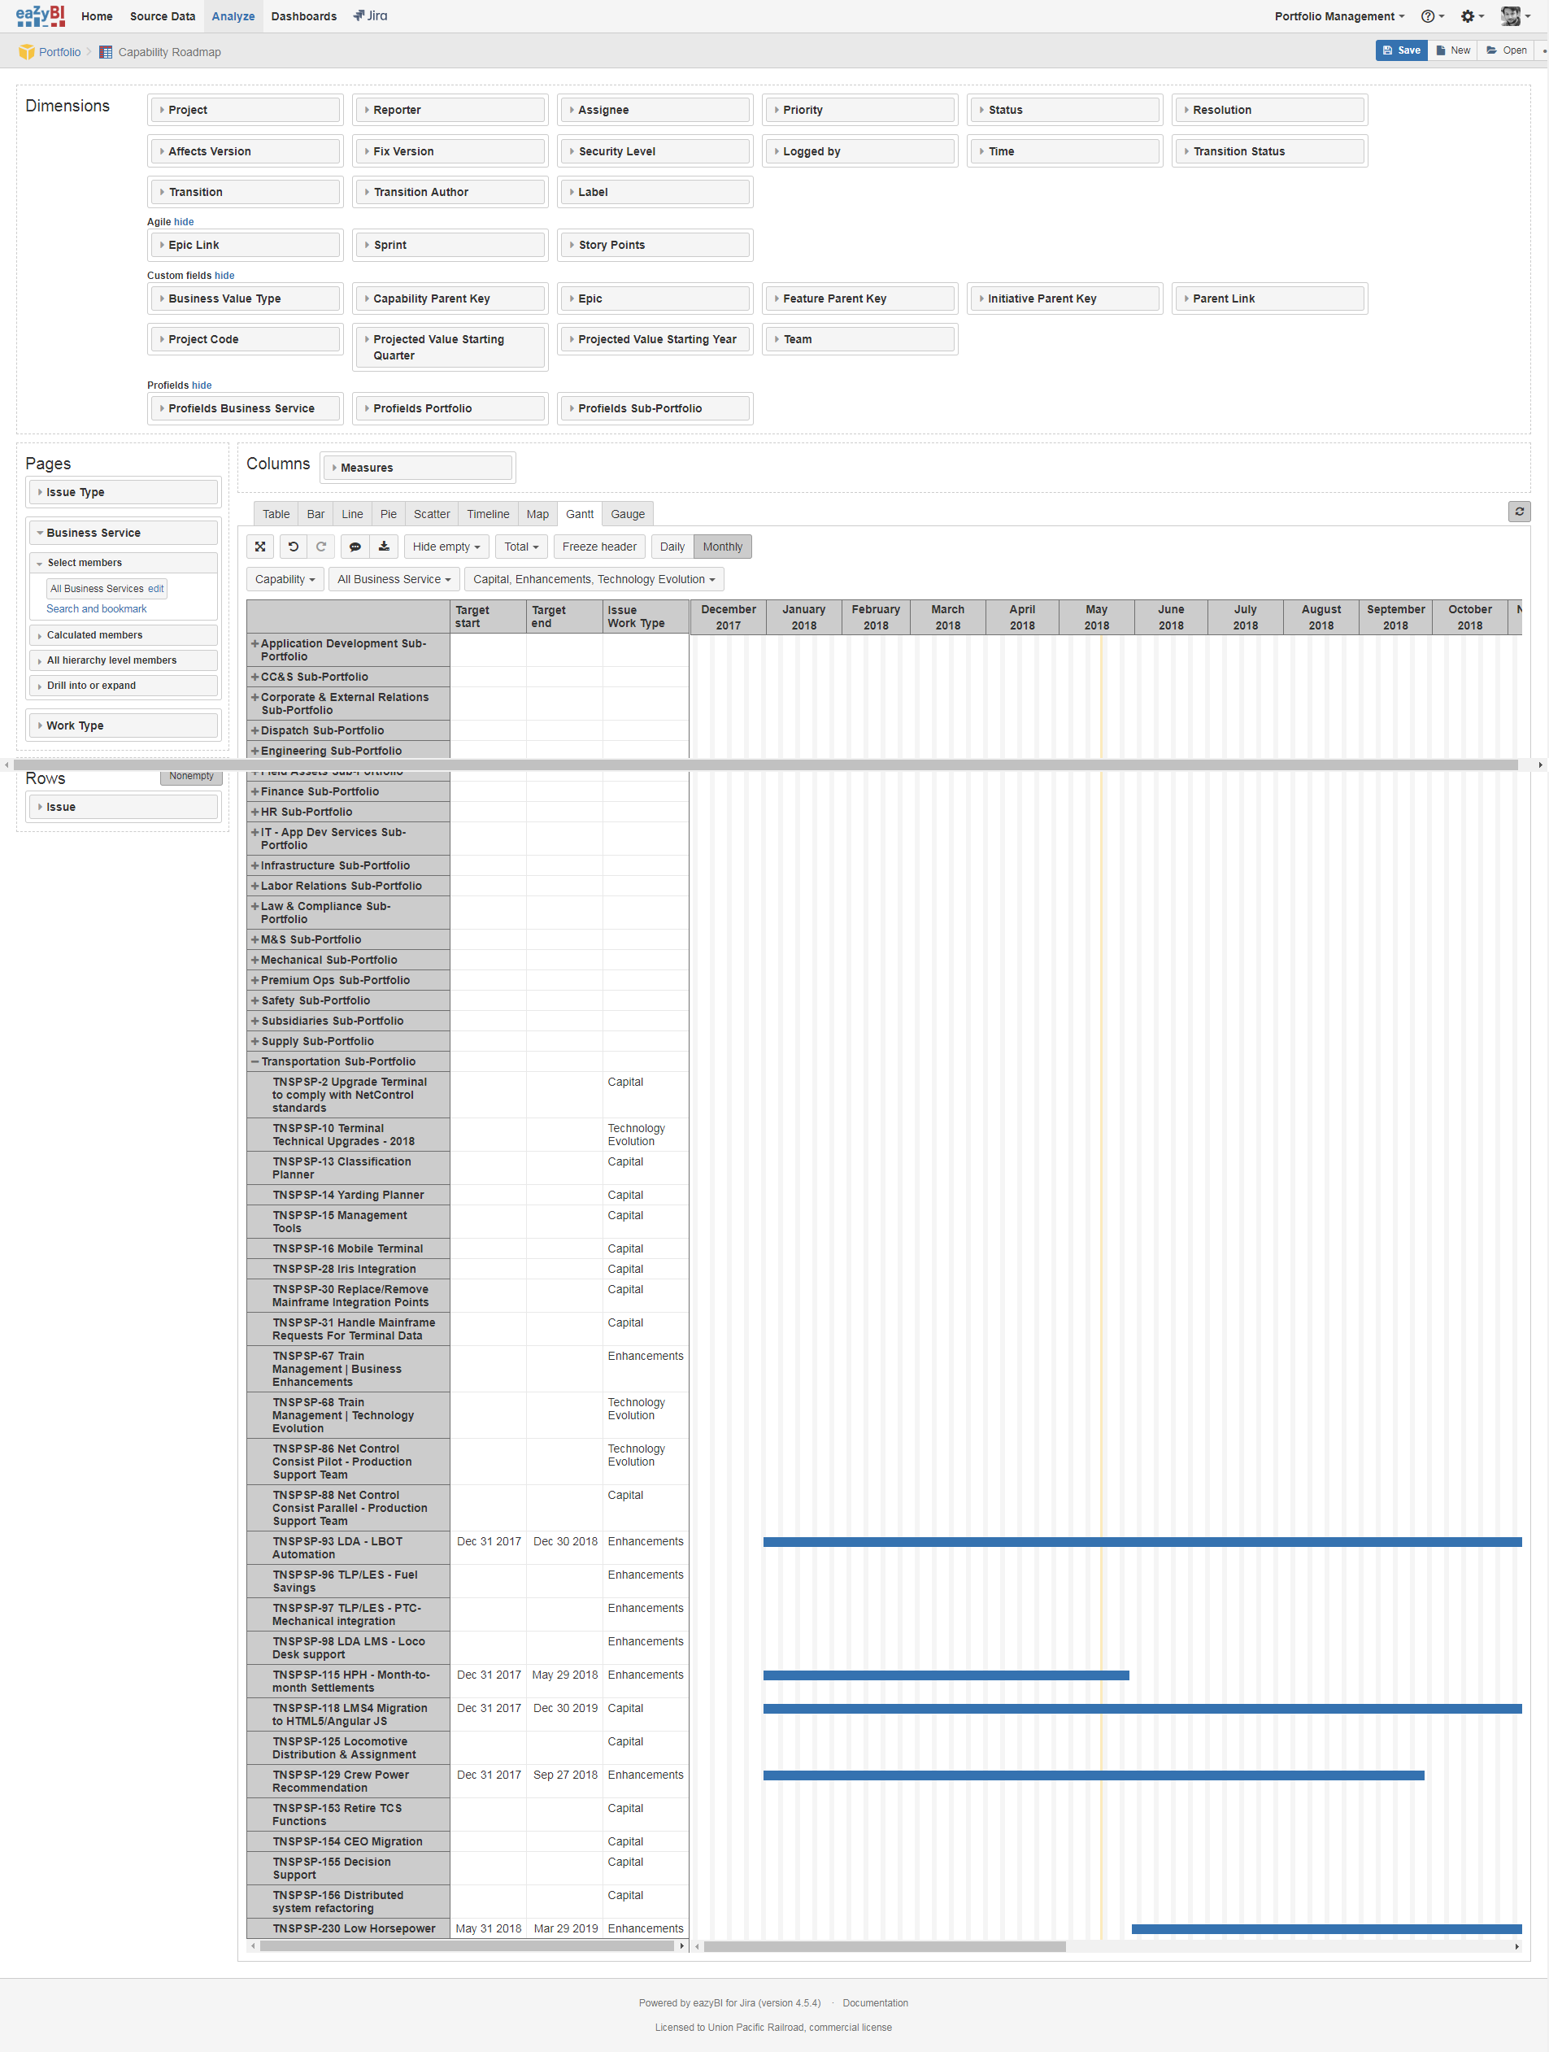Open the chart comment bubble icon

(x=355, y=547)
